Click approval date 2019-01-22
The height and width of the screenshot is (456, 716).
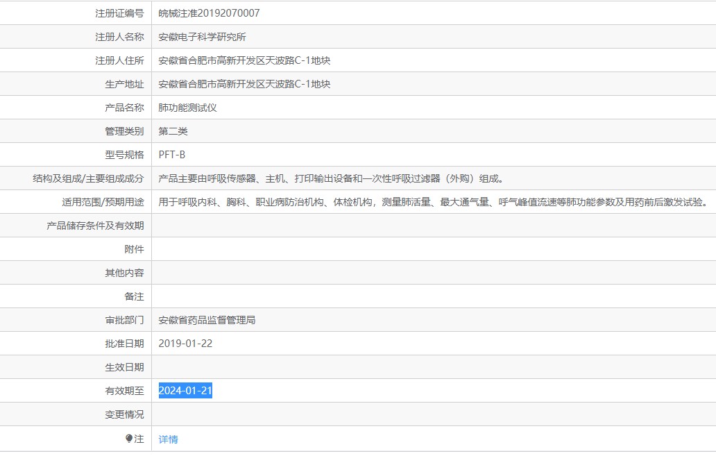tap(185, 344)
